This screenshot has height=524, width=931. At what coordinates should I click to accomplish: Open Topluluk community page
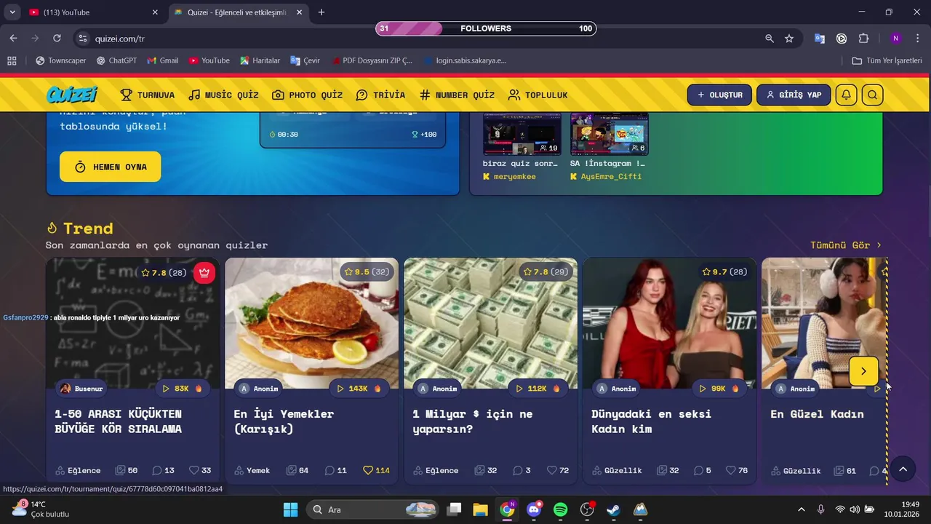(x=538, y=95)
